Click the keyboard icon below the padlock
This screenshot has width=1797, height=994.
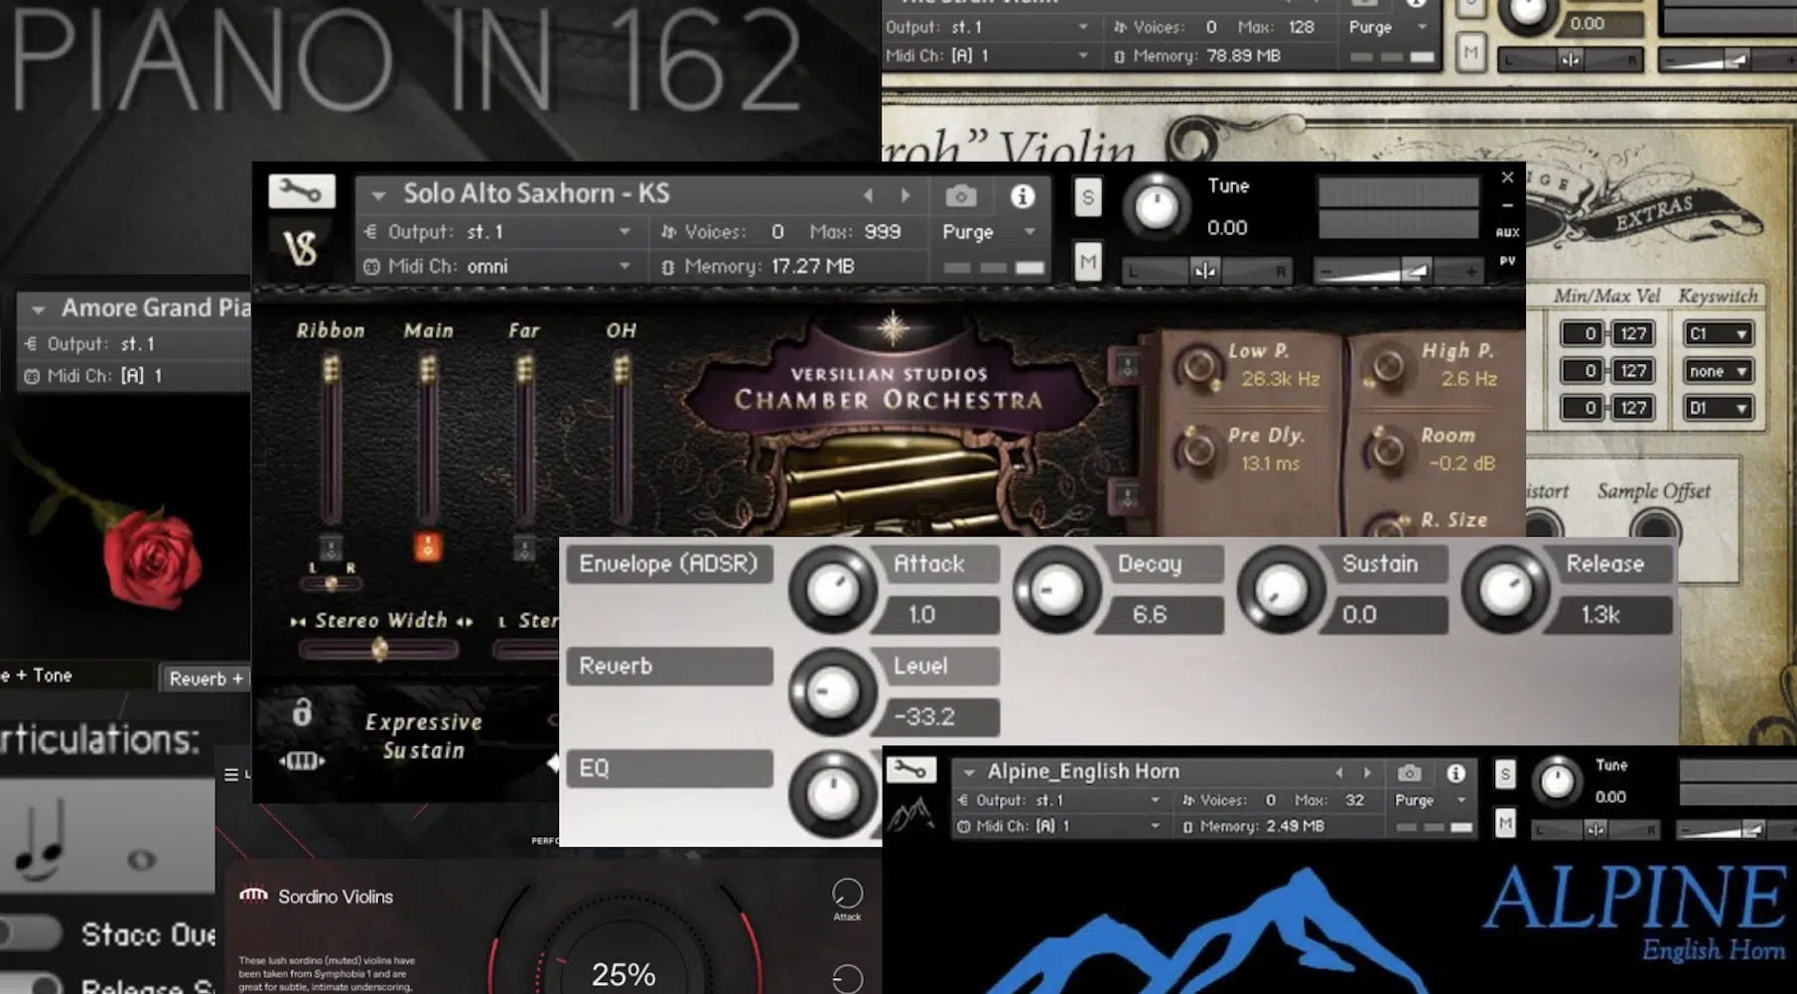click(302, 761)
